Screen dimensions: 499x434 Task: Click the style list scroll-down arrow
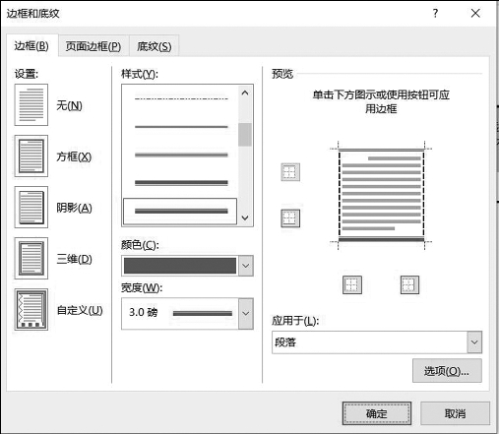(x=245, y=217)
